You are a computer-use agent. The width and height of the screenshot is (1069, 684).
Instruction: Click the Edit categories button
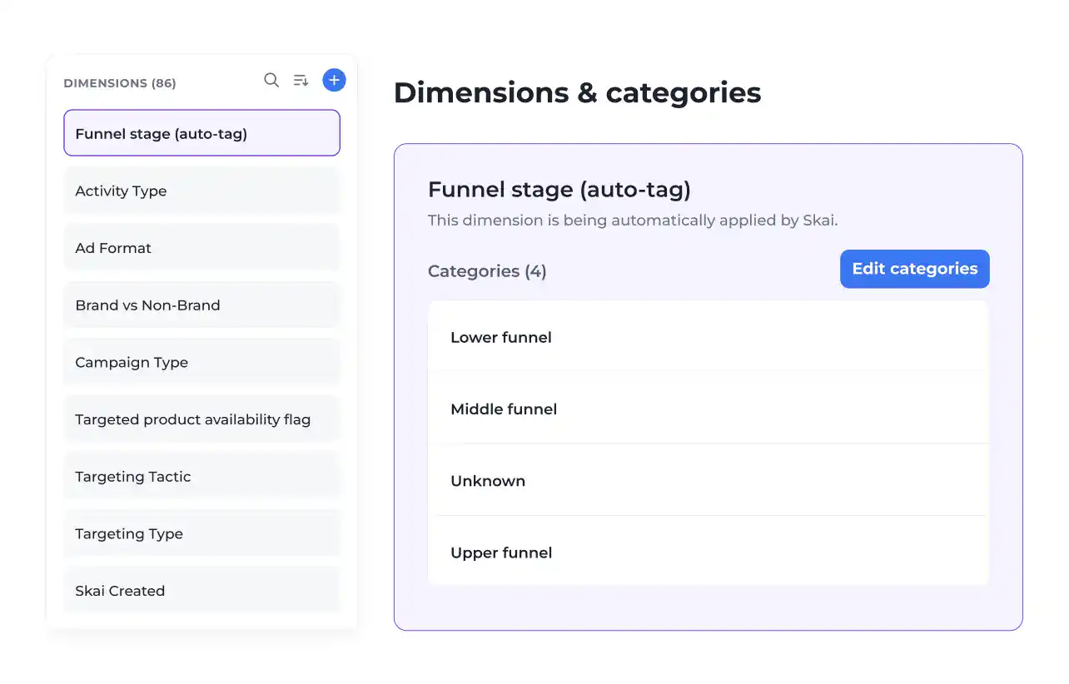(915, 269)
